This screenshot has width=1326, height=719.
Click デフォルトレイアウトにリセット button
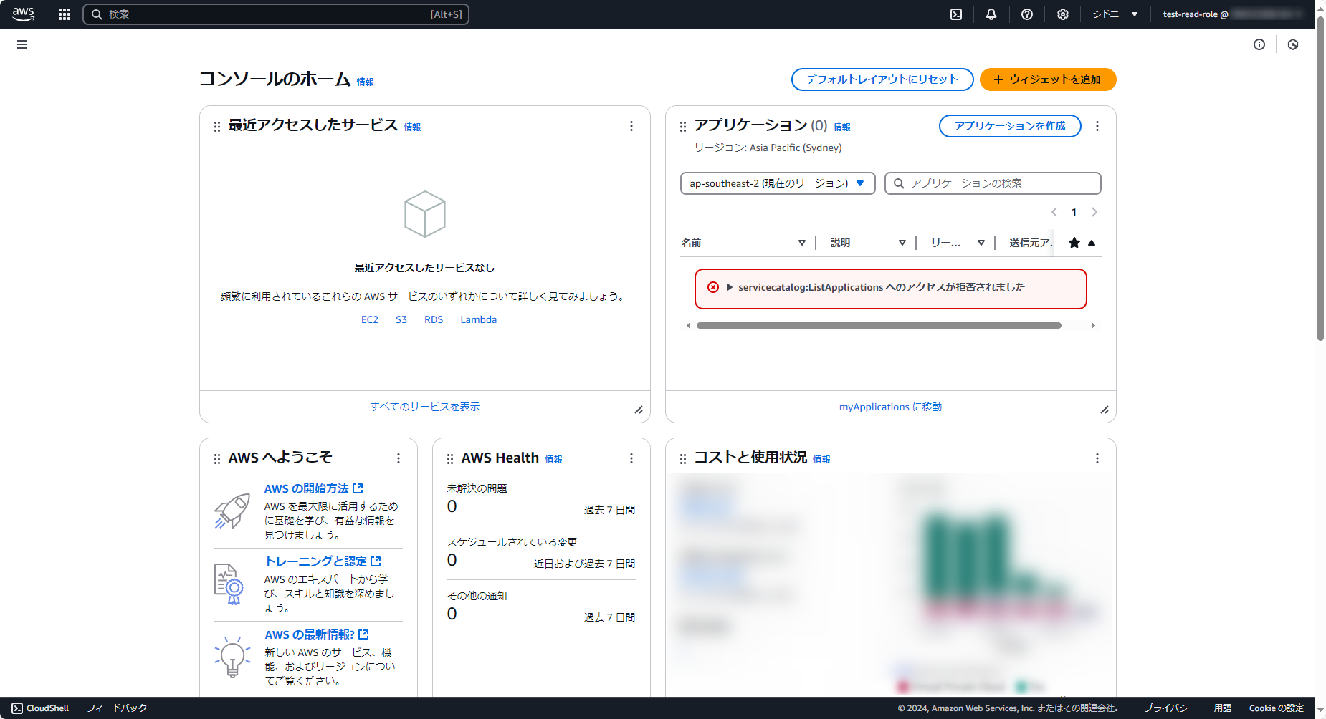tap(882, 79)
